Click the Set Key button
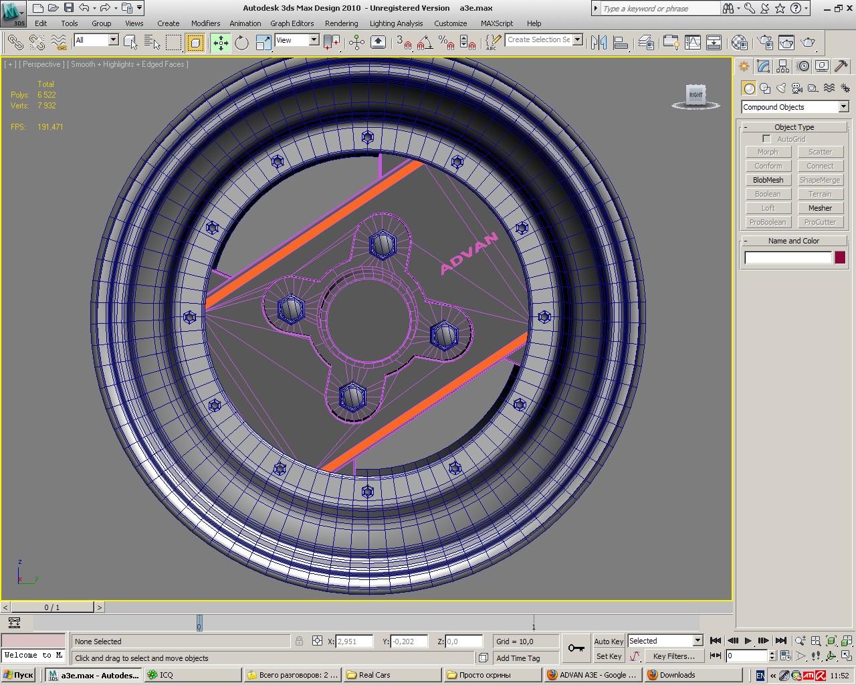Image resolution: width=856 pixels, height=685 pixels. click(x=609, y=656)
